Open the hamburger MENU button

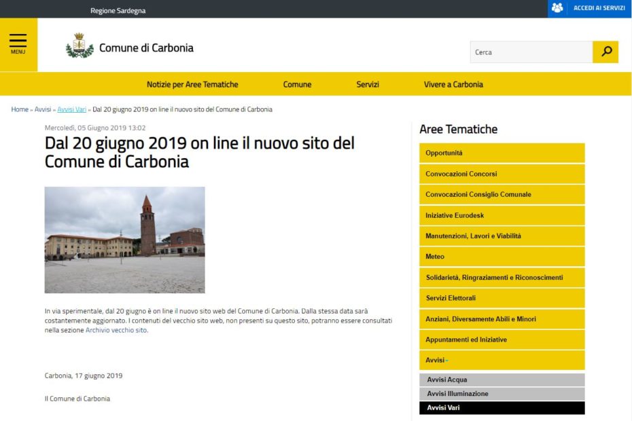pyautogui.click(x=18, y=44)
